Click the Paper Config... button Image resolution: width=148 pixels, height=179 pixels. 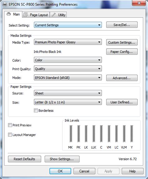pyautogui.click(x=122, y=52)
